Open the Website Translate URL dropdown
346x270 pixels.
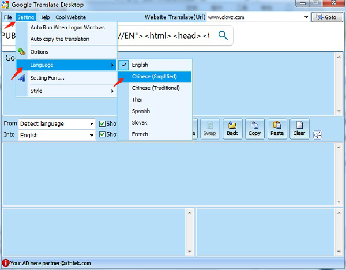click(x=306, y=17)
